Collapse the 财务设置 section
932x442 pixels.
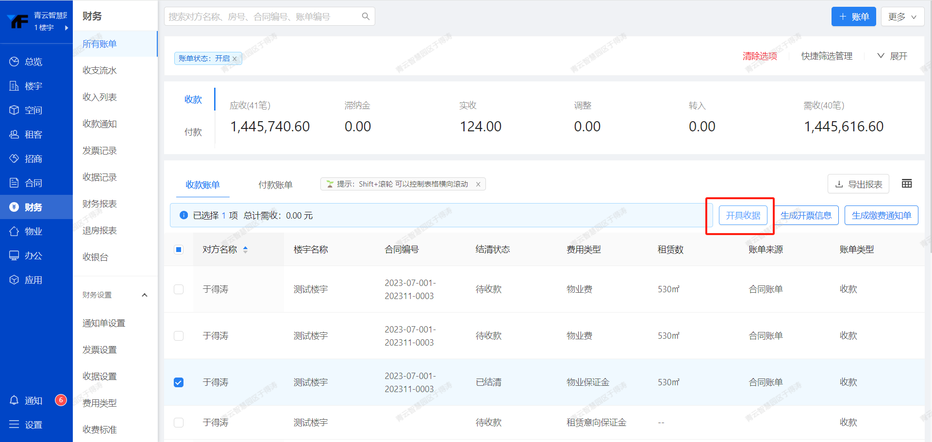coord(144,295)
